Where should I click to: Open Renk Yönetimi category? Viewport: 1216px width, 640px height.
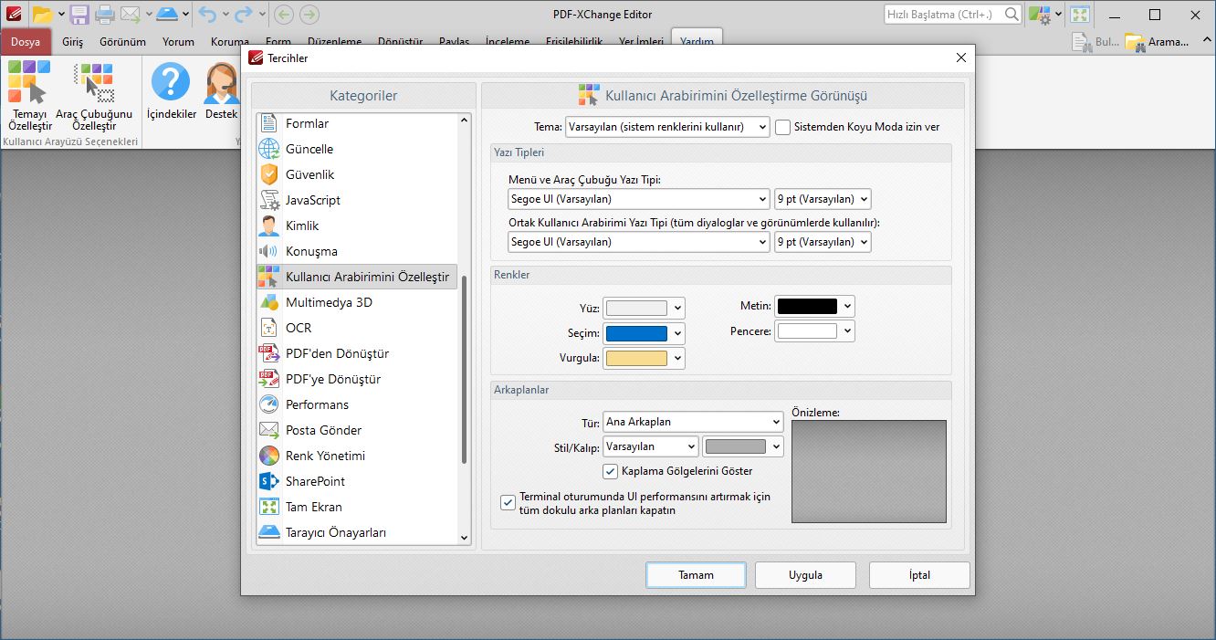coord(357,456)
